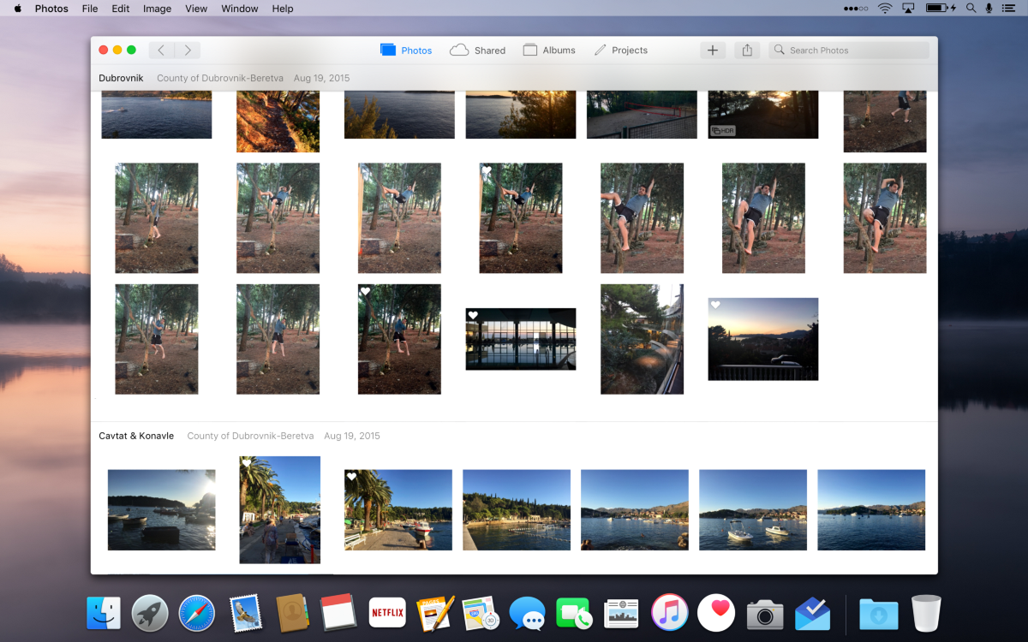
Task: Open Spotlight search in menu bar
Action: coord(971,9)
